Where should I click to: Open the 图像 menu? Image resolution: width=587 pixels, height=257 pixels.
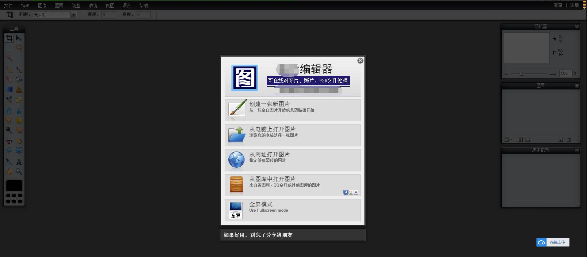click(x=42, y=6)
